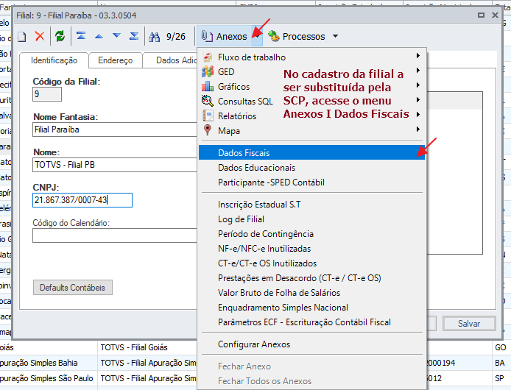Select Apuração Simples Bahia row cell
This screenshot has height=390, width=511.
49,363
